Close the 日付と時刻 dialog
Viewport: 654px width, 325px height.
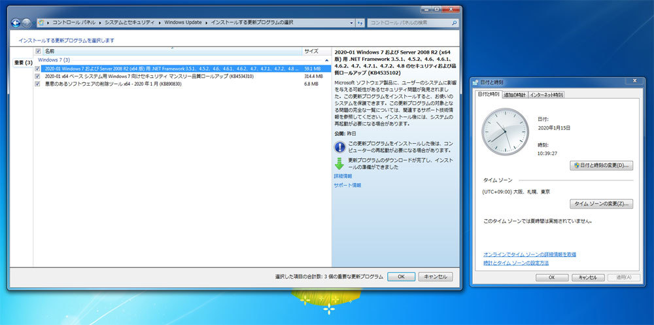pos(634,80)
